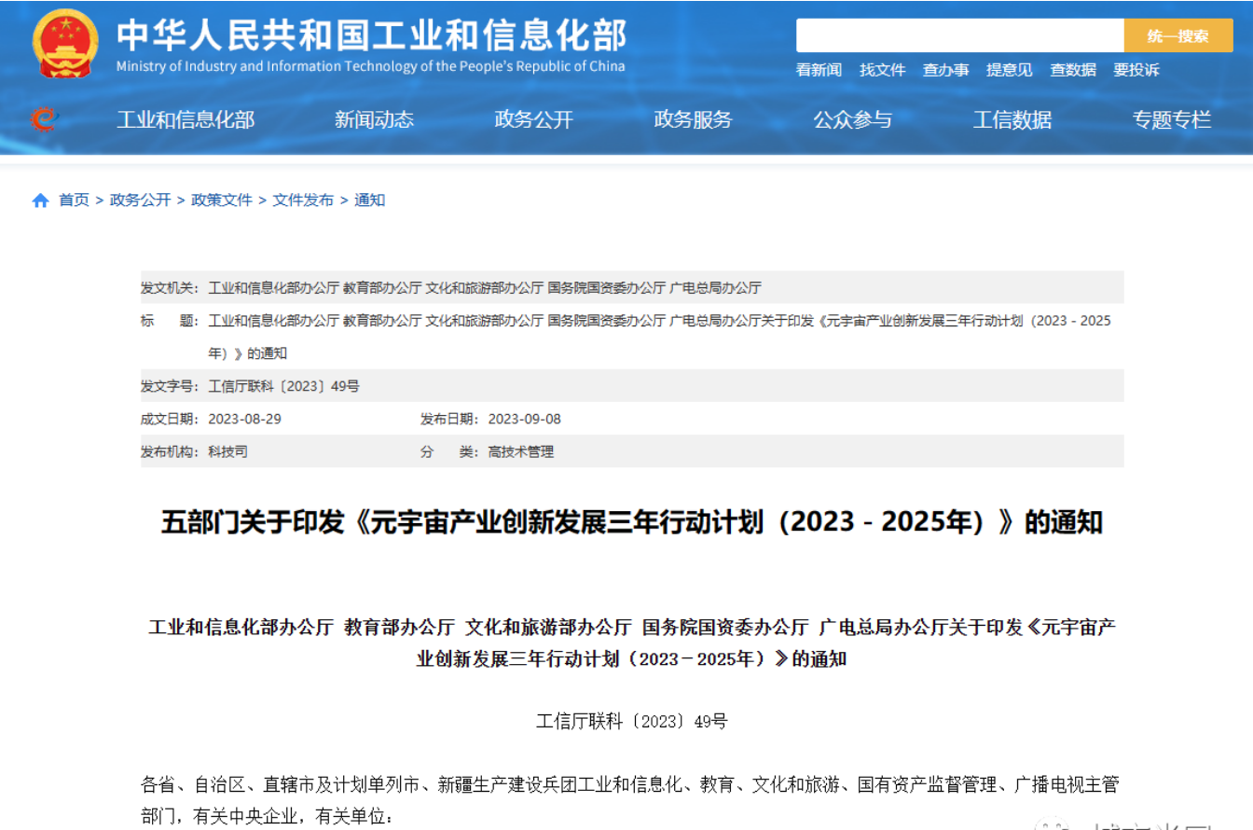Open the 新闻动态 navigation menu
The width and height of the screenshot is (1253, 830).
pos(374,119)
